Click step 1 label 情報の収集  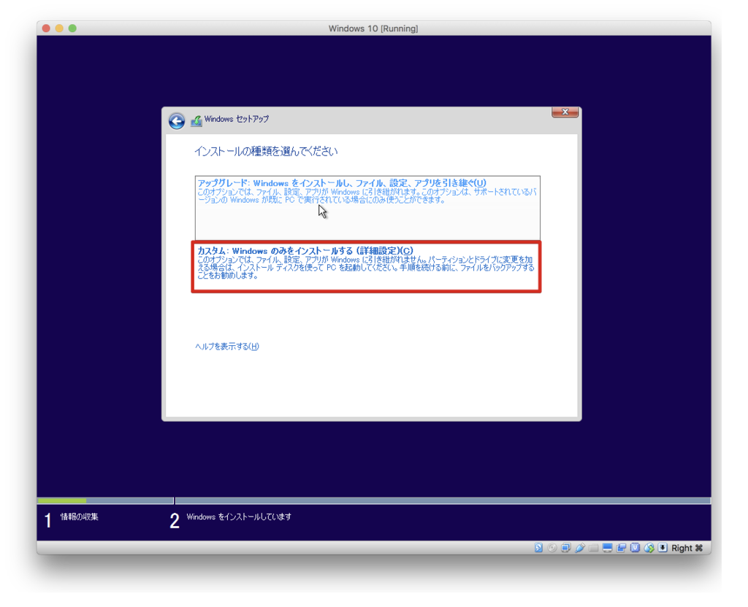(x=79, y=517)
